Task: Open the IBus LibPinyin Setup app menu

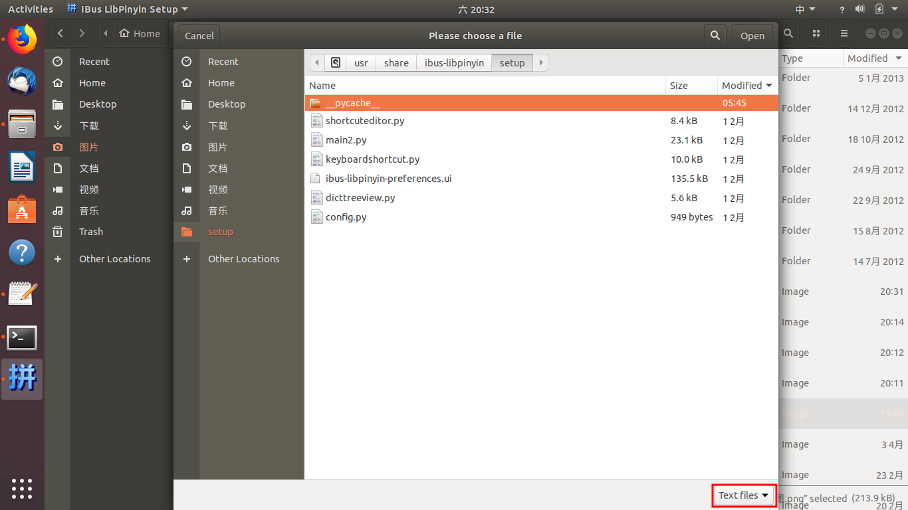Action: (128, 9)
